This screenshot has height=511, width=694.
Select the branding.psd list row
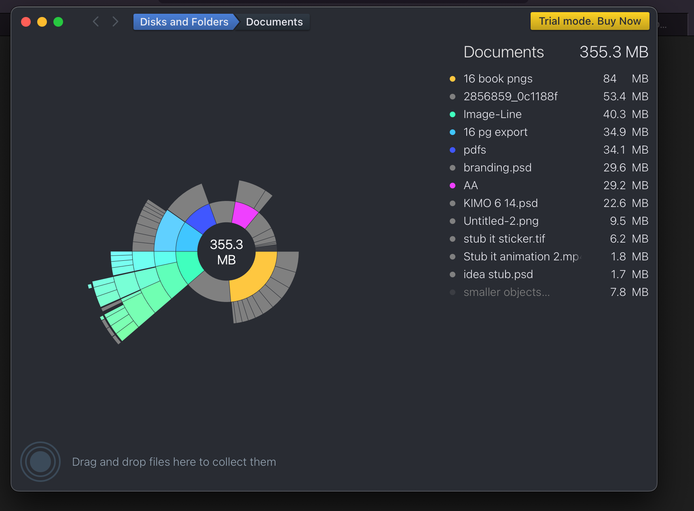coord(549,168)
